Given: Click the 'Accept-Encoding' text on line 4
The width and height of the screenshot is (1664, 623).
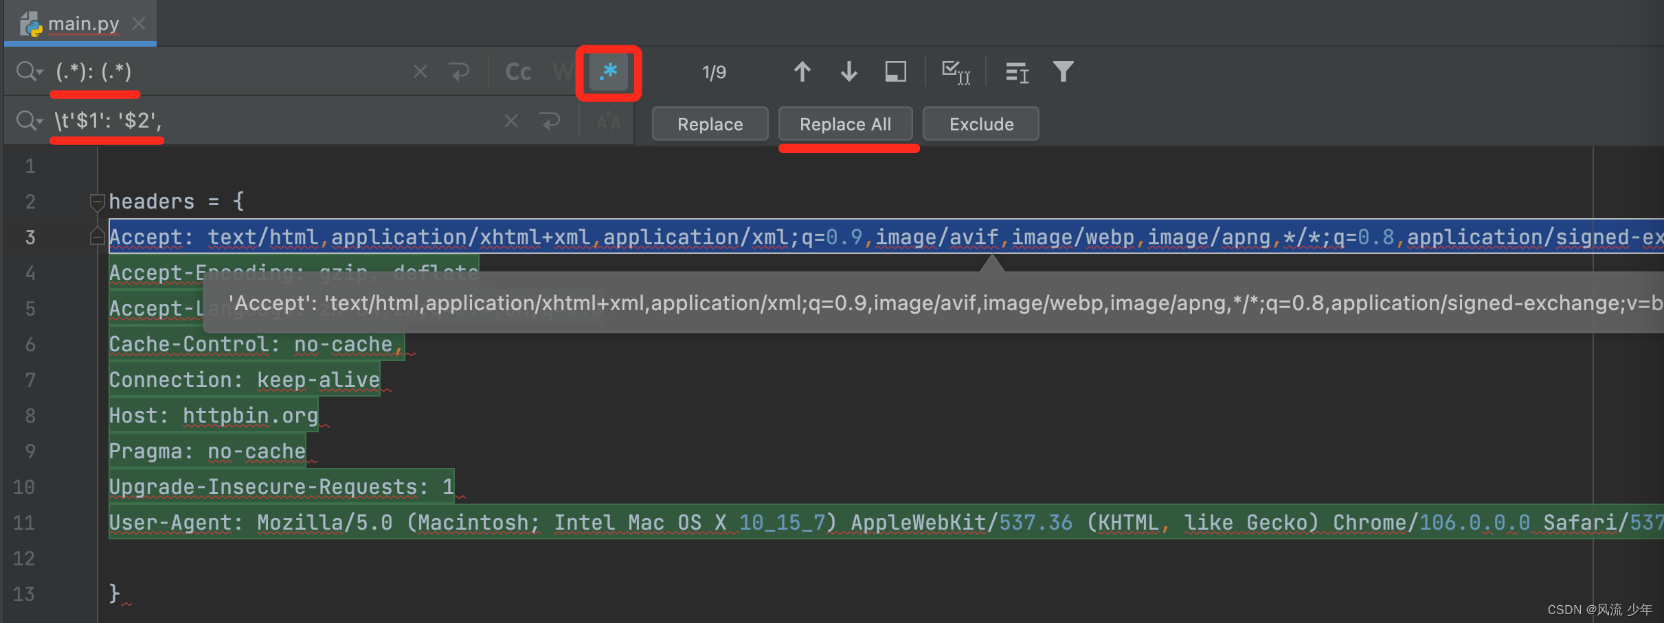Looking at the screenshot, I should coord(201,273).
